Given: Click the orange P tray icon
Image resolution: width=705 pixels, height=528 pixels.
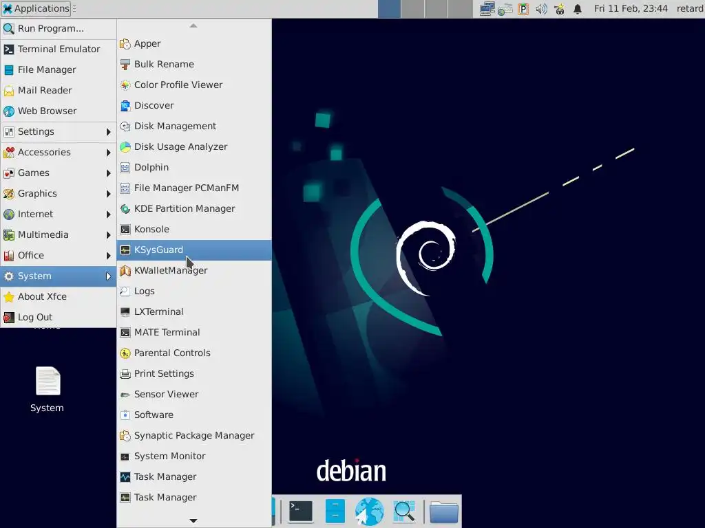Looking at the screenshot, I should [523, 9].
